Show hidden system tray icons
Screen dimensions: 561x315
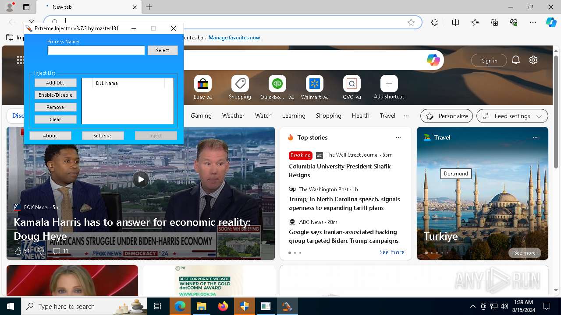tap(472, 306)
